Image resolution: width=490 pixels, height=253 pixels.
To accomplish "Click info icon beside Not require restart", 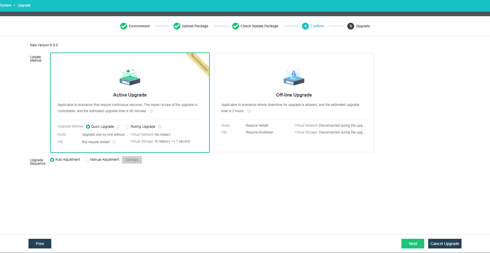I will pos(114,142).
